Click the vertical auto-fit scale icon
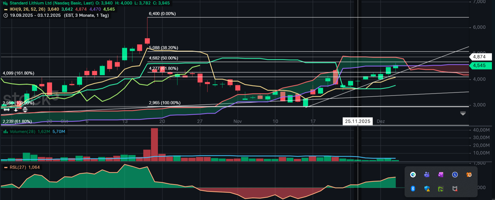This screenshot has width=495, height=200. [x=25, y=110]
